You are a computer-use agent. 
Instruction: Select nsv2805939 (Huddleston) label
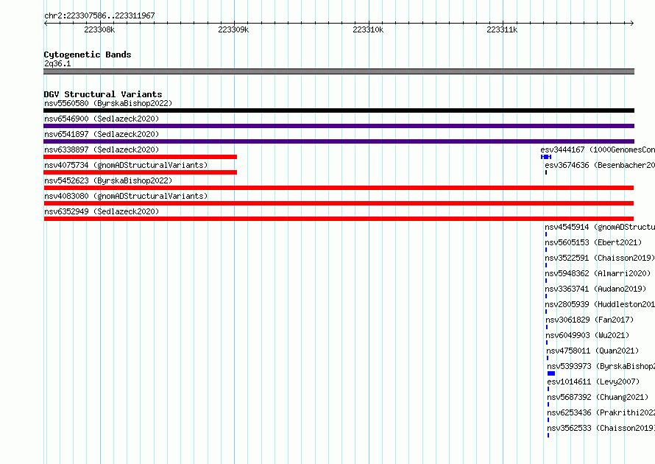pyautogui.click(x=600, y=304)
